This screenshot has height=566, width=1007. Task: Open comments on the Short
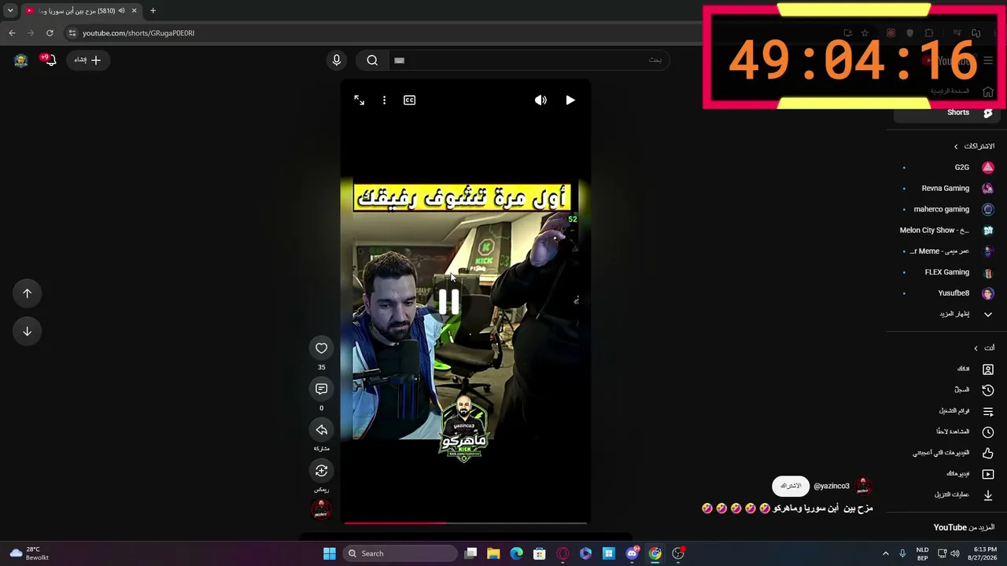[321, 389]
